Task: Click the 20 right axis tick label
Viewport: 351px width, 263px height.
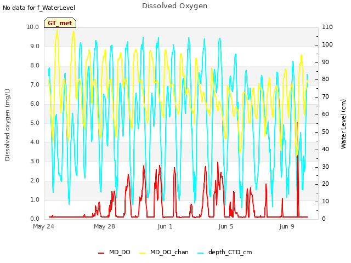Action: point(325,184)
